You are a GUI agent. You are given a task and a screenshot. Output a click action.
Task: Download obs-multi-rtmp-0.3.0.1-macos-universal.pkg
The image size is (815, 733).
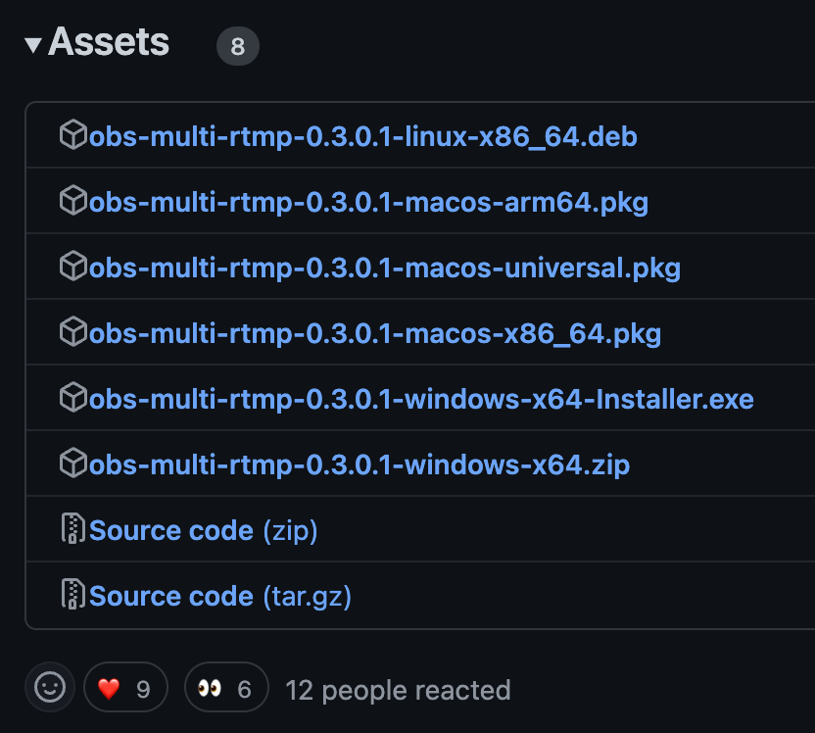click(x=385, y=268)
